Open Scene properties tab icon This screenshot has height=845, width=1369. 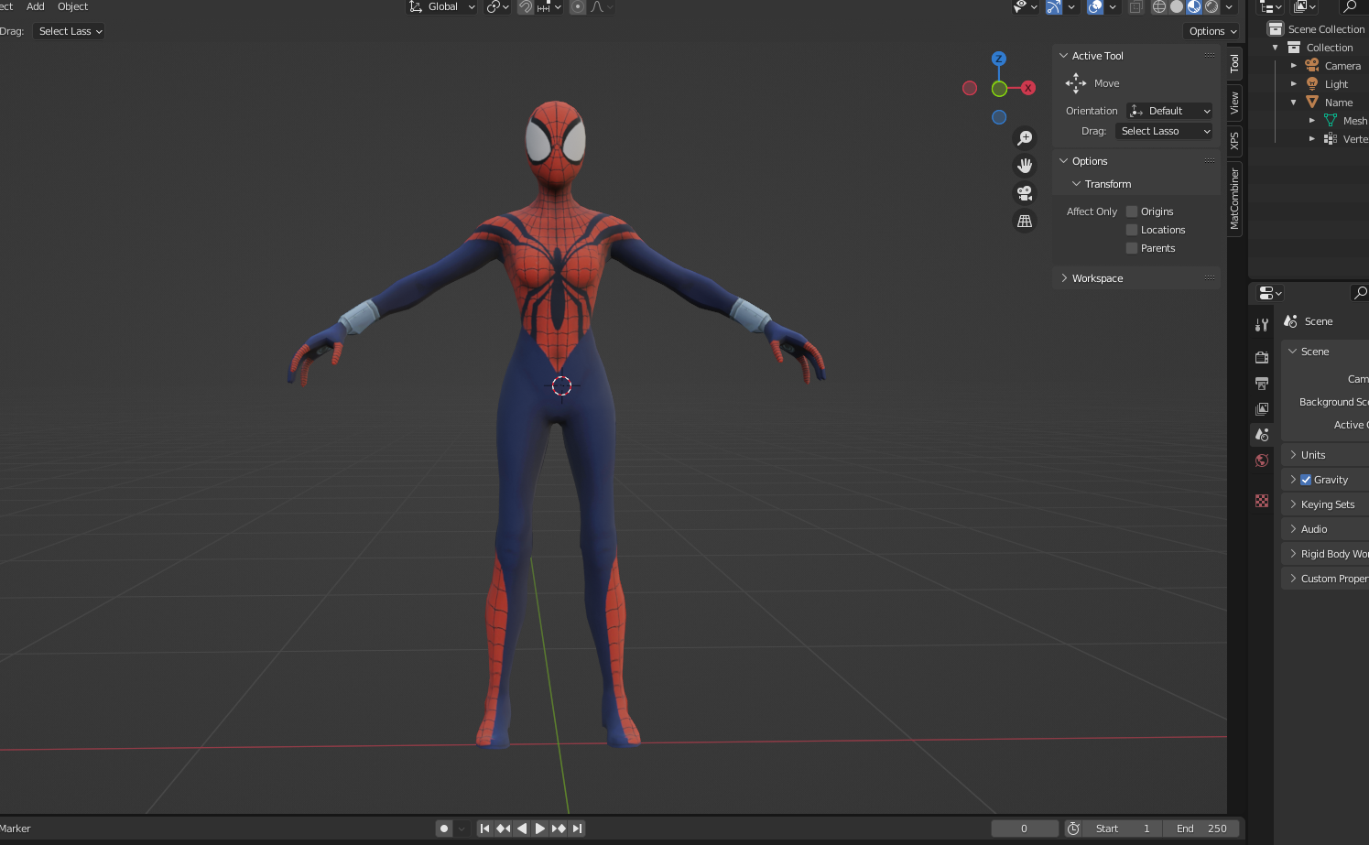(x=1262, y=434)
